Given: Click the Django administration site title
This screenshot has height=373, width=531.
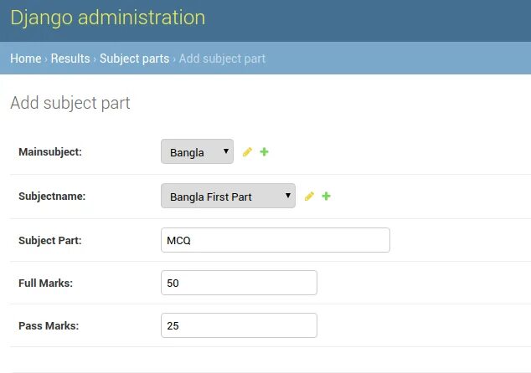Looking at the screenshot, I should (x=108, y=18).
